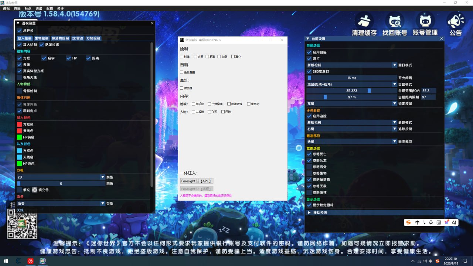Switch to the 2D雷达 tab
The image size is (473, 266).
pos(78,38)
